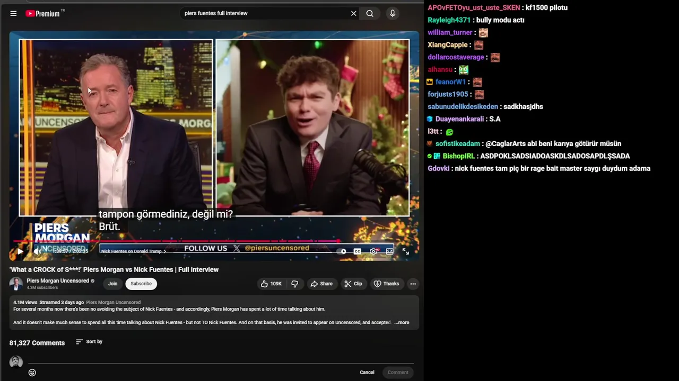The image size is (679, 381).
Task: Open the YouTube hamburger guide menu
Action: (x=13, y=14)
